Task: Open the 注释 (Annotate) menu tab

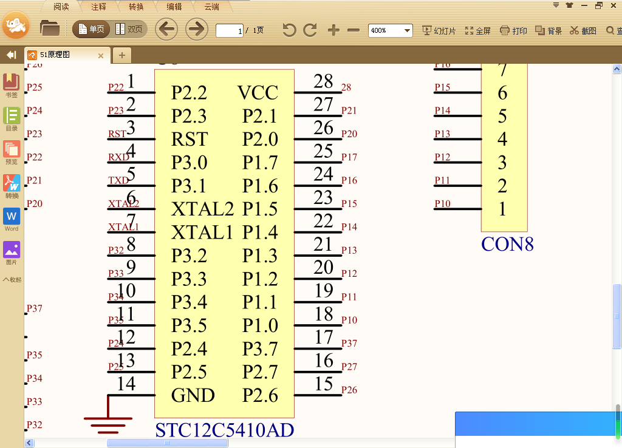Action: point(98,7)
